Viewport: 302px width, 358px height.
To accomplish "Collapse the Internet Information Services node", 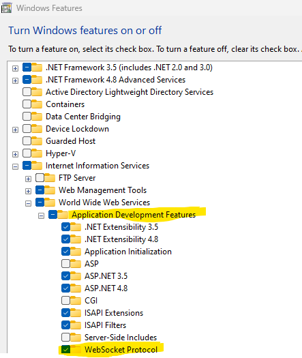I will pyautogui.click(x=15, y=166).
